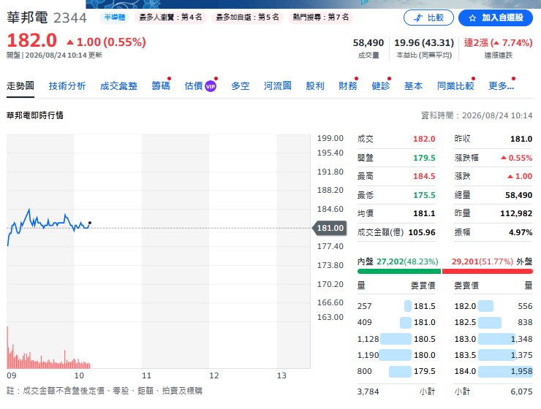Click ask price 183.0 with 1,348 volume
Screen dimensions: 541x409
tap(493, 339)
